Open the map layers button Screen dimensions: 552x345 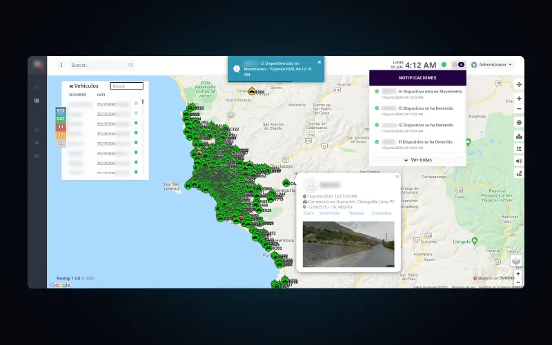[516, 262]
